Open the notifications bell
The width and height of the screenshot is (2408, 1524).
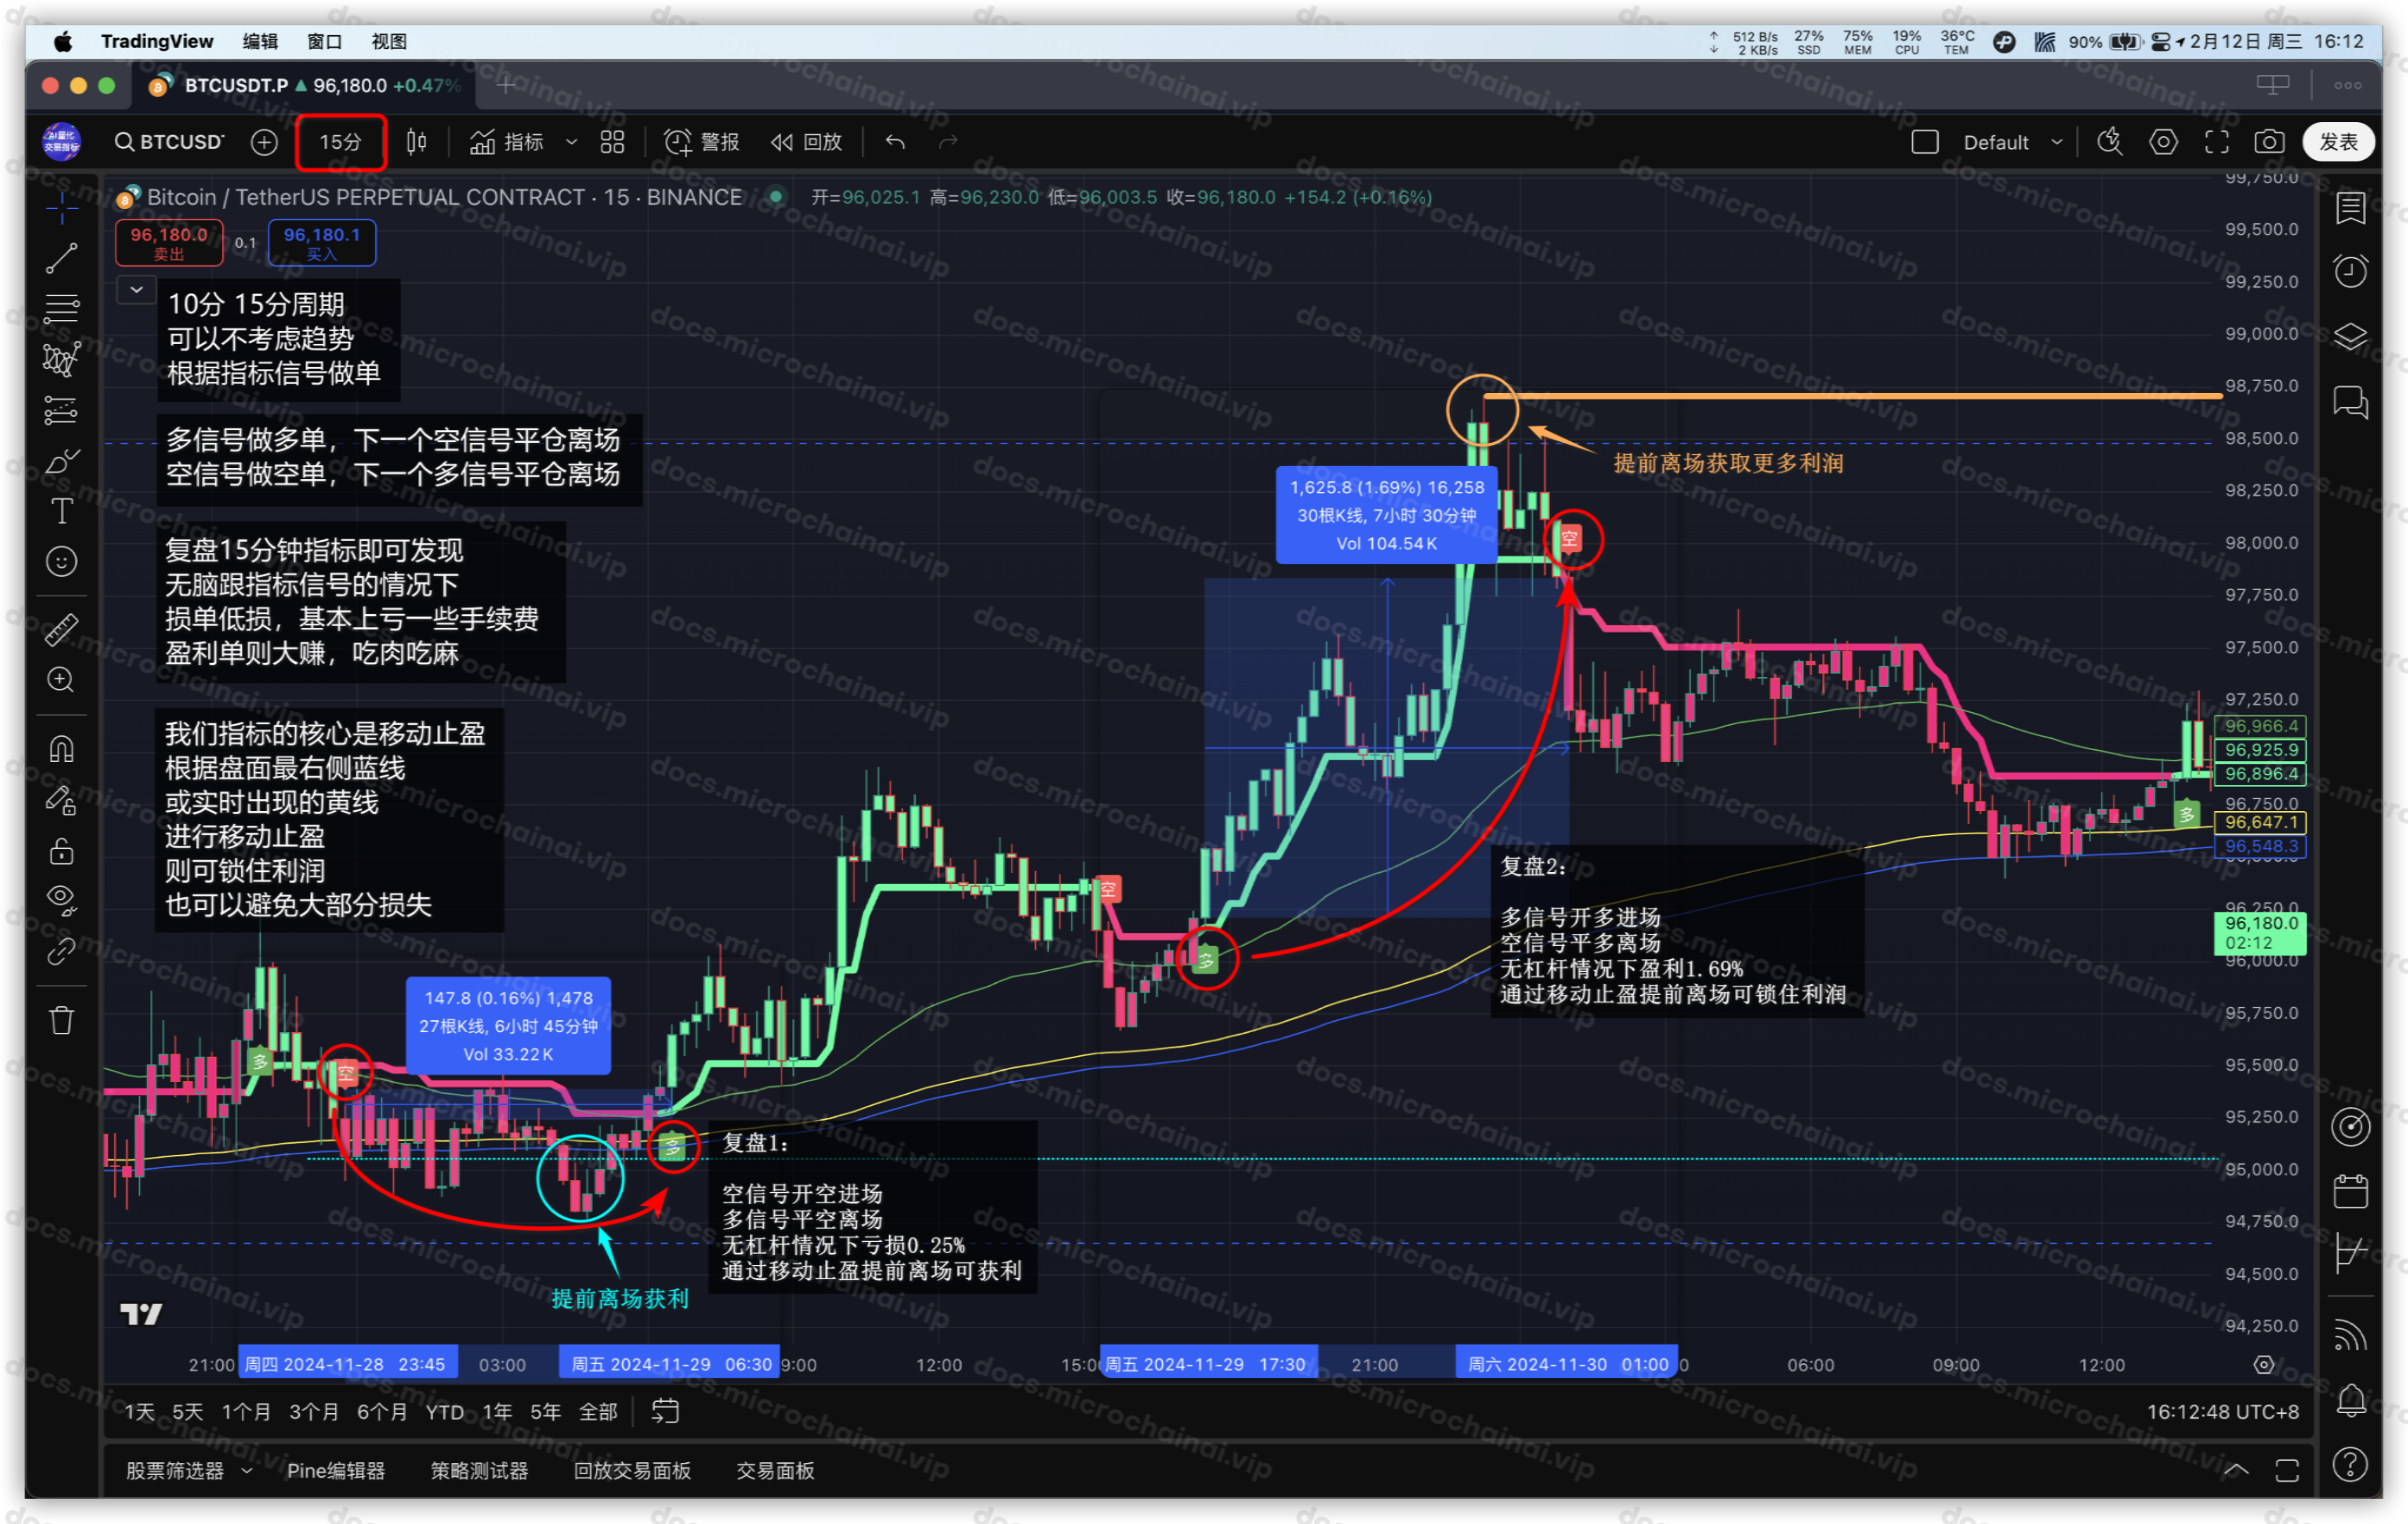2350,1400
